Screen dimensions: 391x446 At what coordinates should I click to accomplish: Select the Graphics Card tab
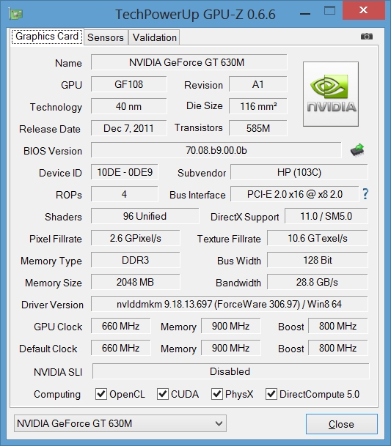click(x=47, y=37)
